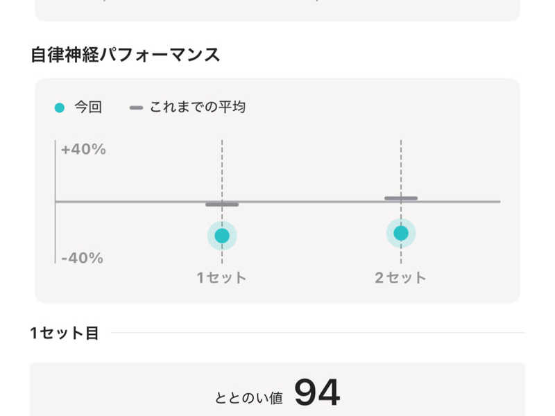Tap the horizontal zero baseline of the chart

coord(278,202)
